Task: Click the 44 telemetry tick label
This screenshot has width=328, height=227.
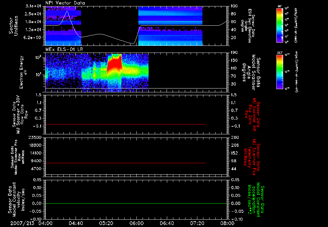Action: pos(234,169)
